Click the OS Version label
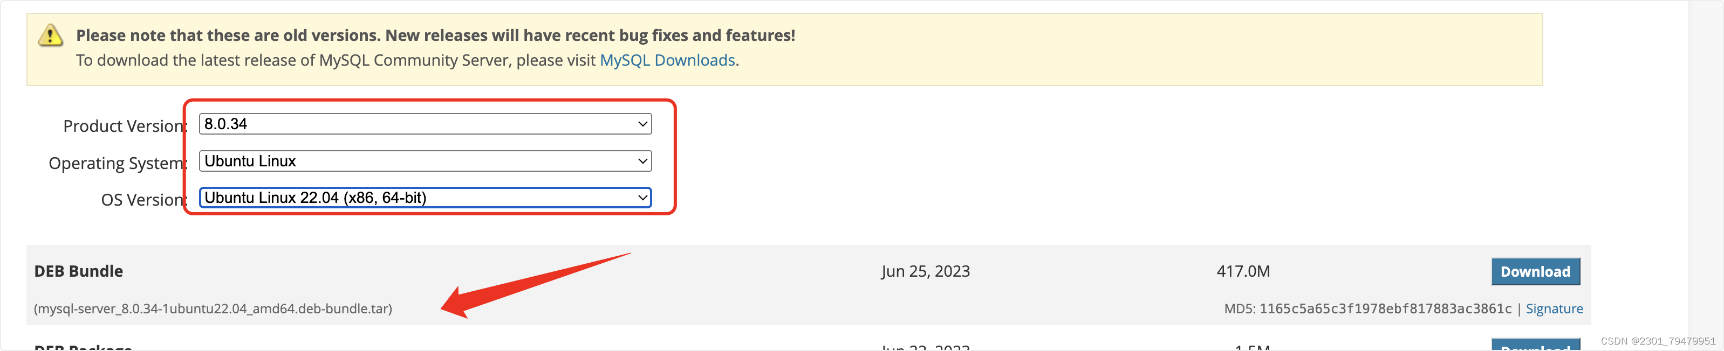Image resolution: width=1724 pixels, height=351 pixels. tap(143, 200)
